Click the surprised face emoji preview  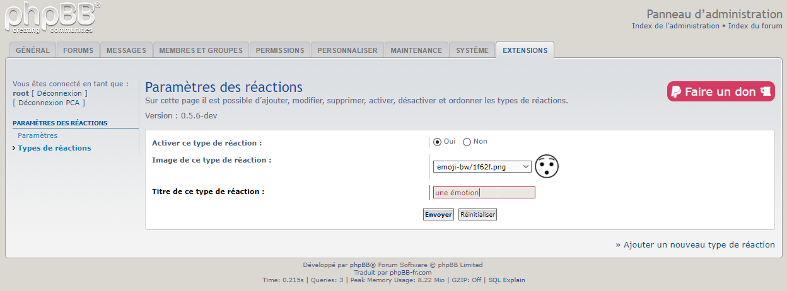point(547,166)
